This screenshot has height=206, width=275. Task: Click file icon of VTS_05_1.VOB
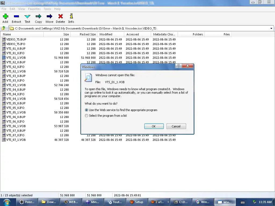4,112
